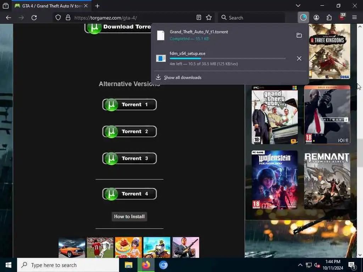
Task: Open the Remnant From the Ashes cover
Action: [x=327, y=180]
